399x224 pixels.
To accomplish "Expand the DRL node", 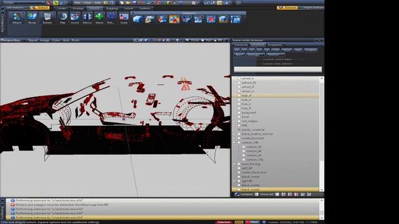I will (x=234, y=126).
